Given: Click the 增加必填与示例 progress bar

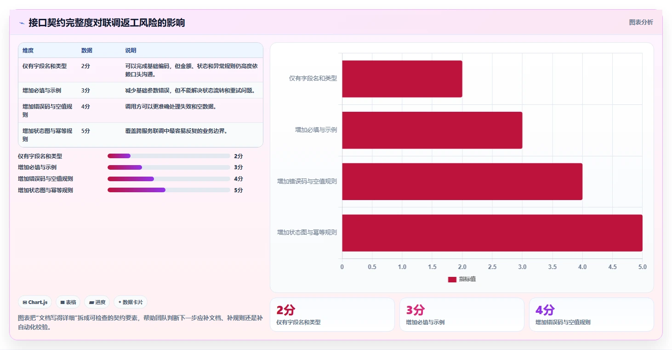Looking at the screenshot, I should [169, 167].
